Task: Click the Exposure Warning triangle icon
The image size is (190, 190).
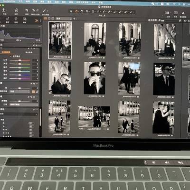Action: click(183, 13)
